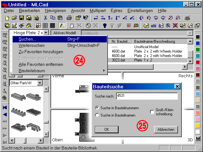Cancel search with Abbrechen button
This screenshot has width=203, height=152.
coord(166,130)
